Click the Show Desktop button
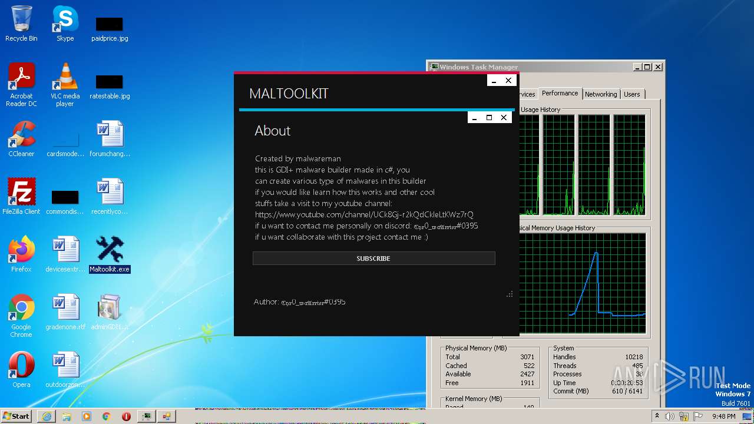Viewport: 754px width, 424px height. coord(748,416)
